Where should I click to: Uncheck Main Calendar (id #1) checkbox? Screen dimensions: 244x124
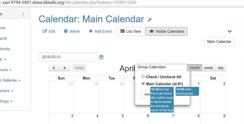click(143, 83)
